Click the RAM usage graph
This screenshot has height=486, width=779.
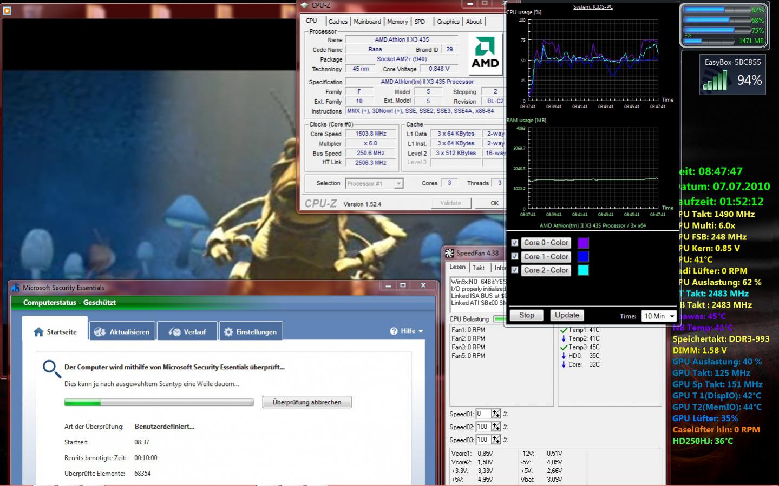(x=593, y=169)
